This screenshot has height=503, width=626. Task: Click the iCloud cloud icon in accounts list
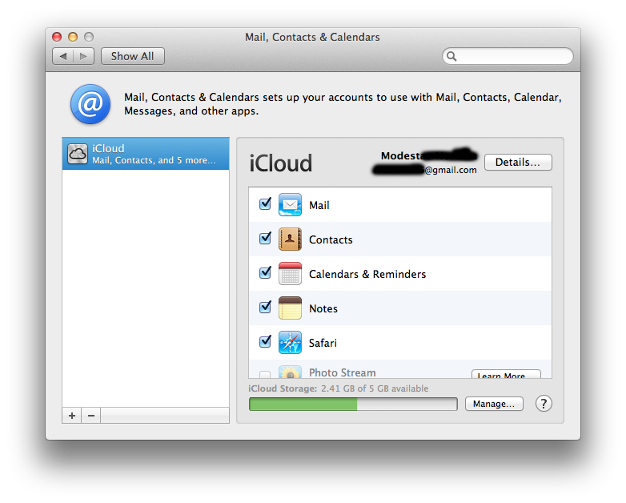[x=78, y=154]
